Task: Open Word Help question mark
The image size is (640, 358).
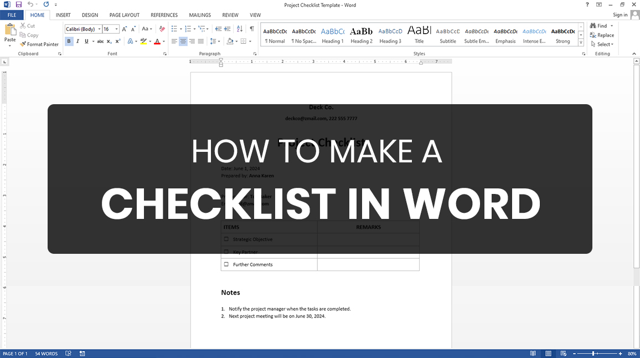Action: (587, 4)
